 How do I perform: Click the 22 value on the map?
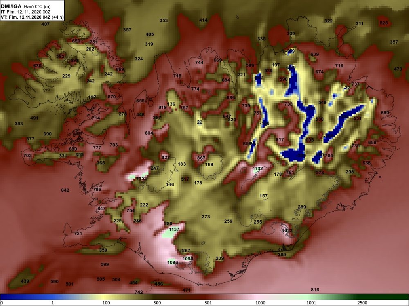tap(200, 122)
